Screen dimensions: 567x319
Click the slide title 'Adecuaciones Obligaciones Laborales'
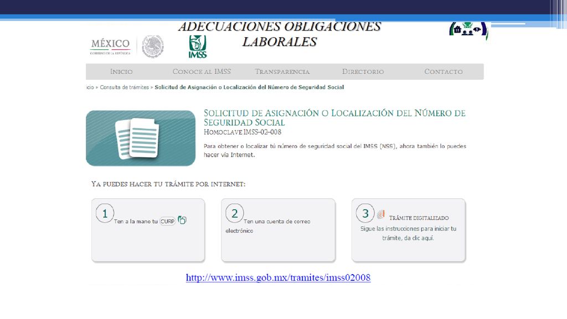280,34
